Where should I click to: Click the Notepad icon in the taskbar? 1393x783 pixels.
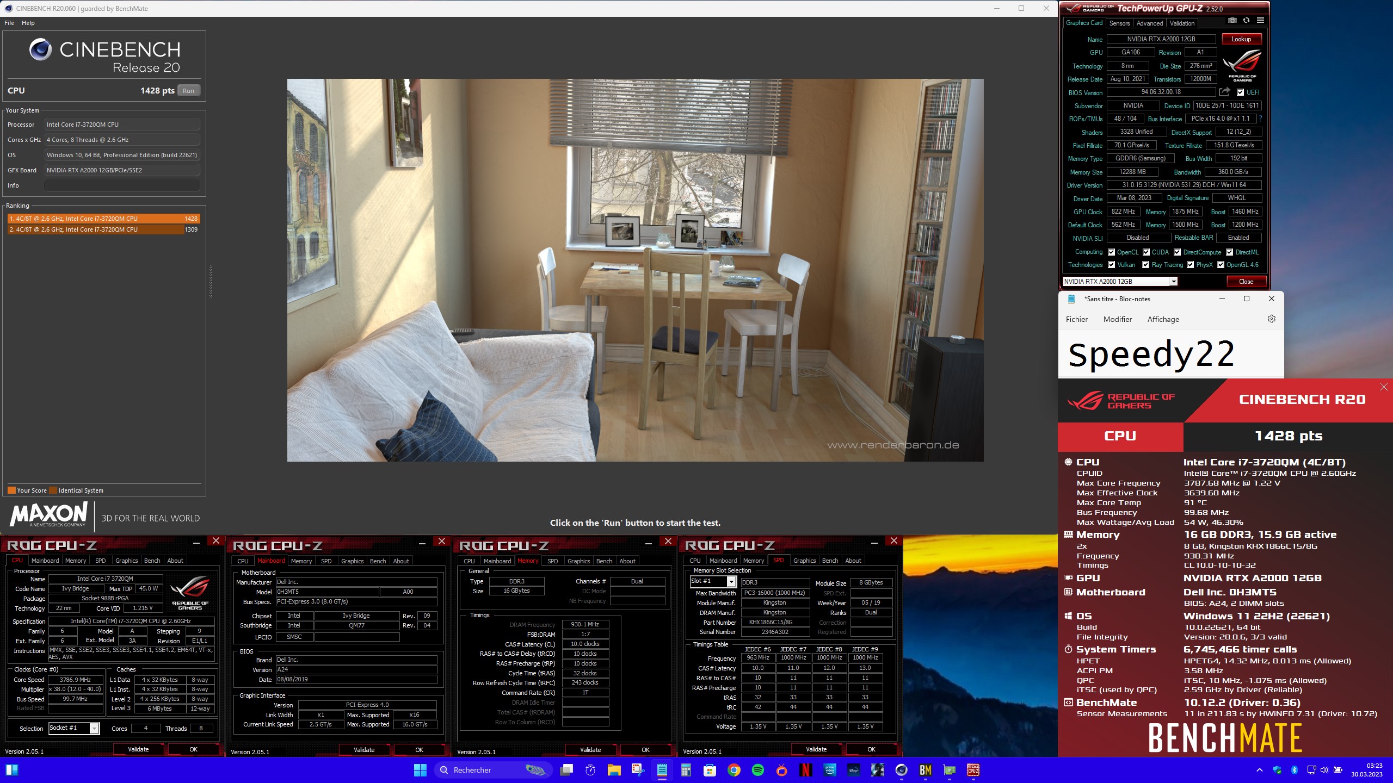[x=662, y=770]
